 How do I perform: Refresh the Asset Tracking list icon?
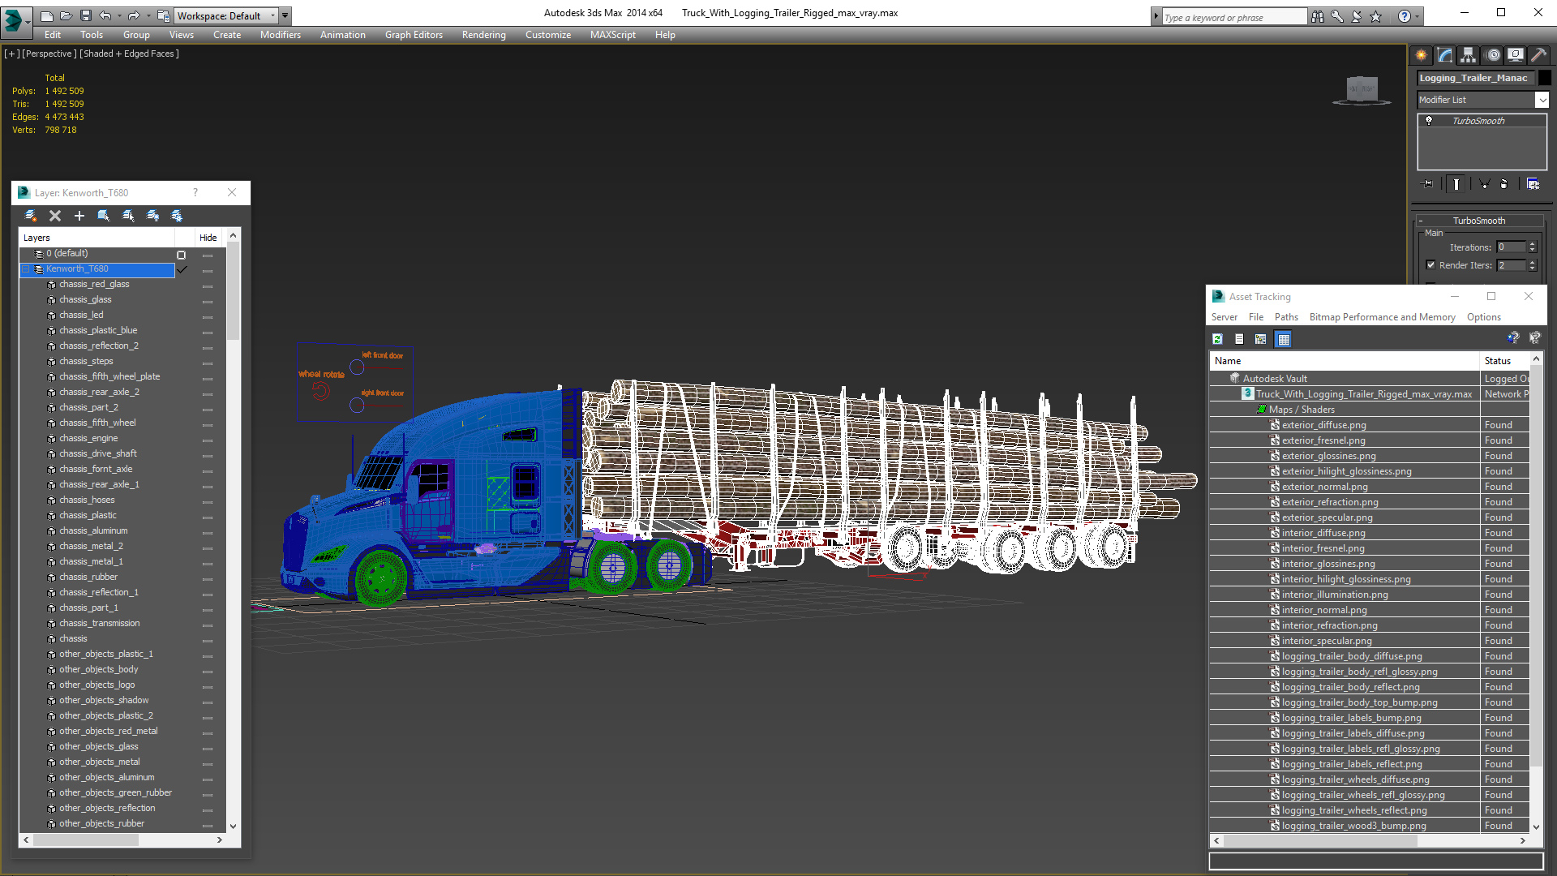[1217, 339]
